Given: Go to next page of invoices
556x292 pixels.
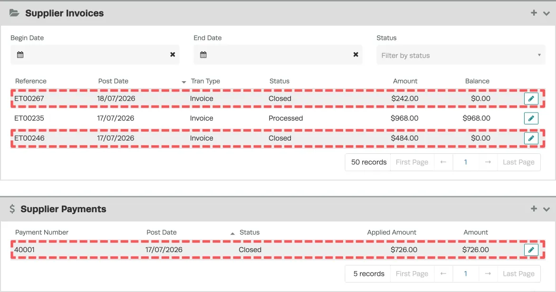Looking at the screenshot, I should (488, 162).
